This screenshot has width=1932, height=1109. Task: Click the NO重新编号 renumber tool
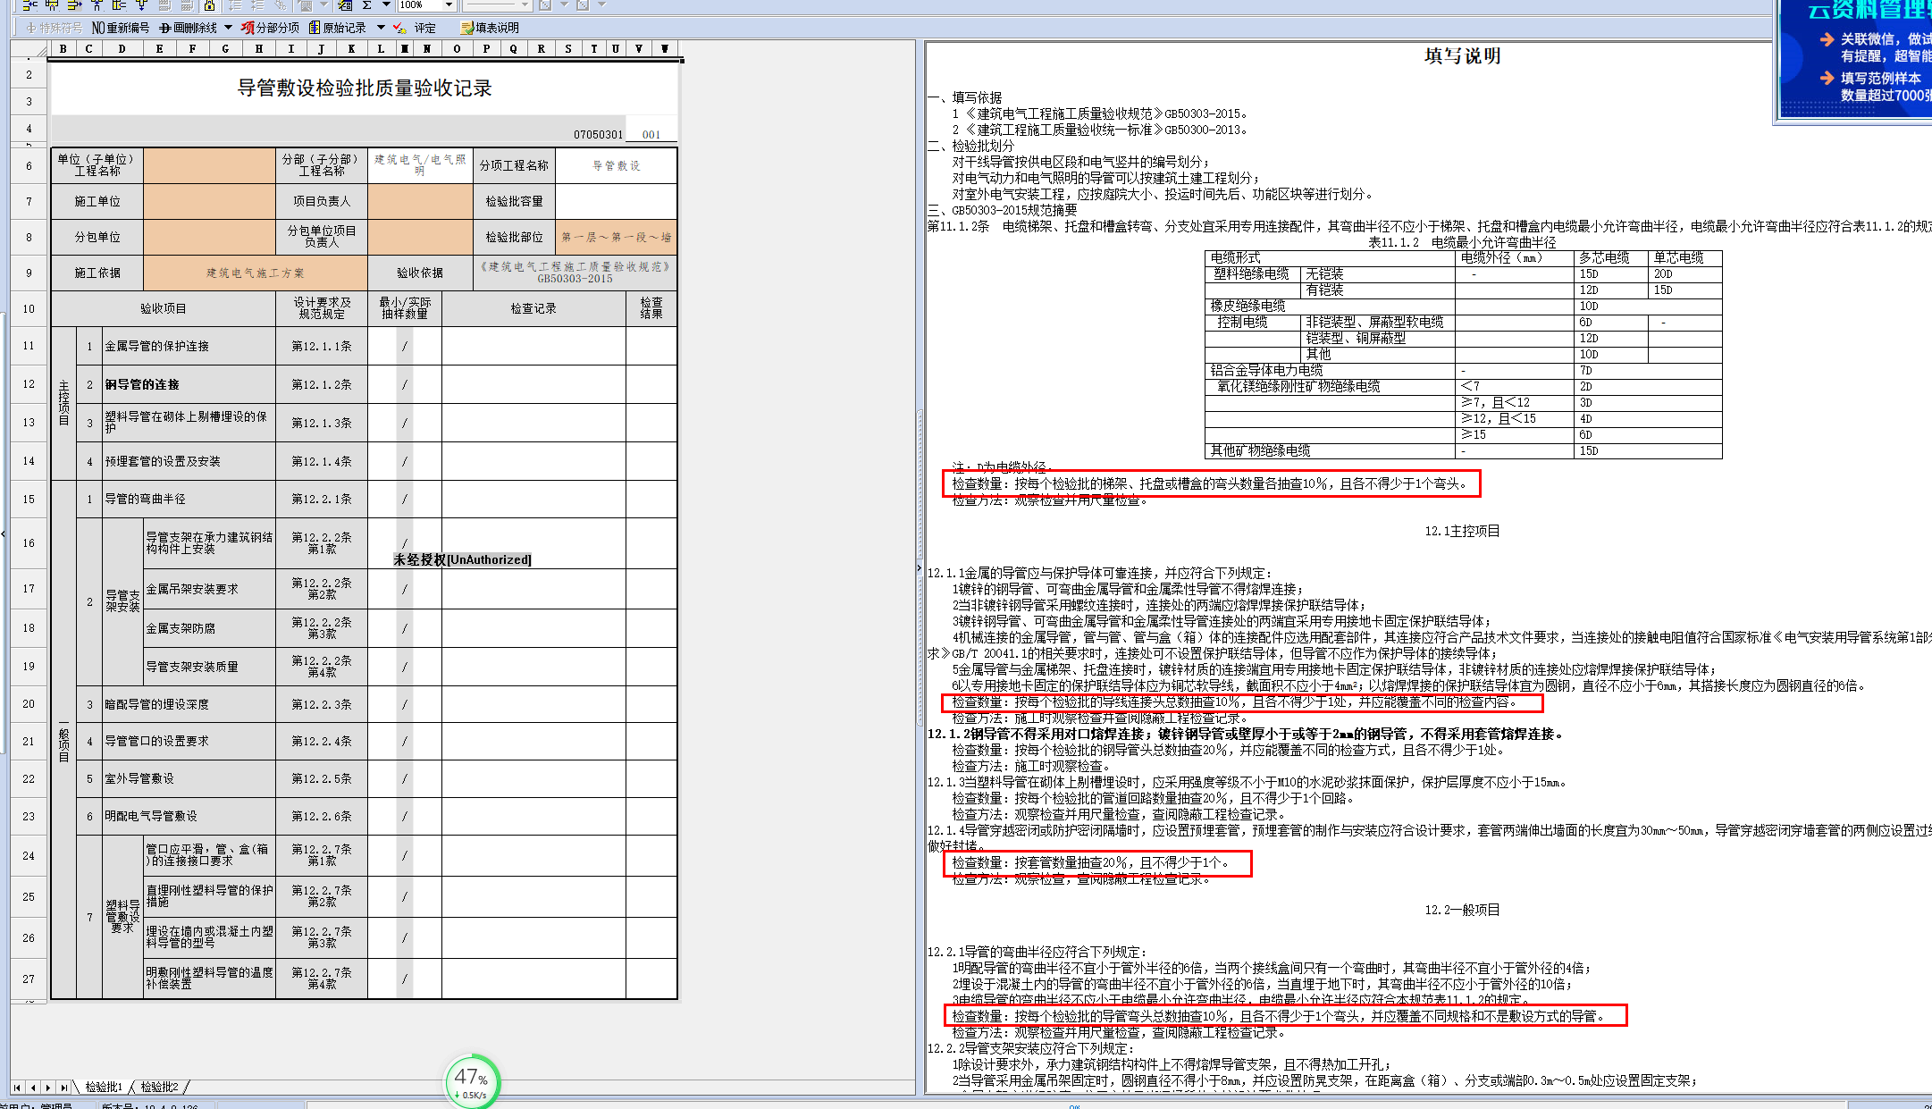click(x=122, y=28)
